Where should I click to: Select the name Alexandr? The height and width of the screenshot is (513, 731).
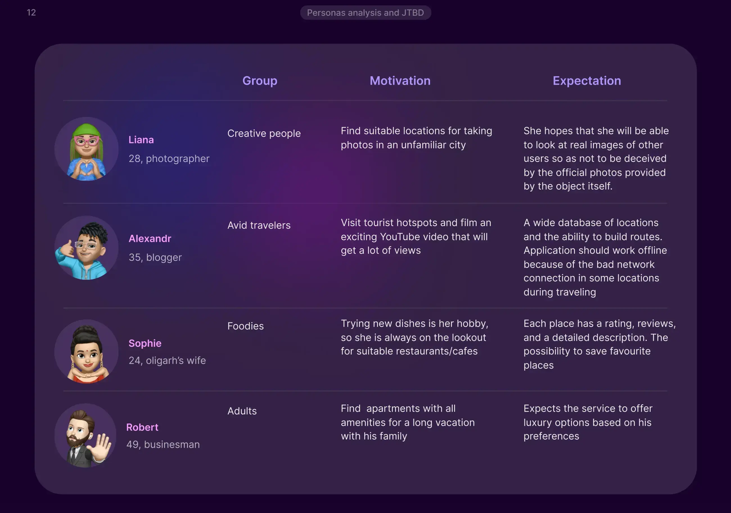[150, 238]
